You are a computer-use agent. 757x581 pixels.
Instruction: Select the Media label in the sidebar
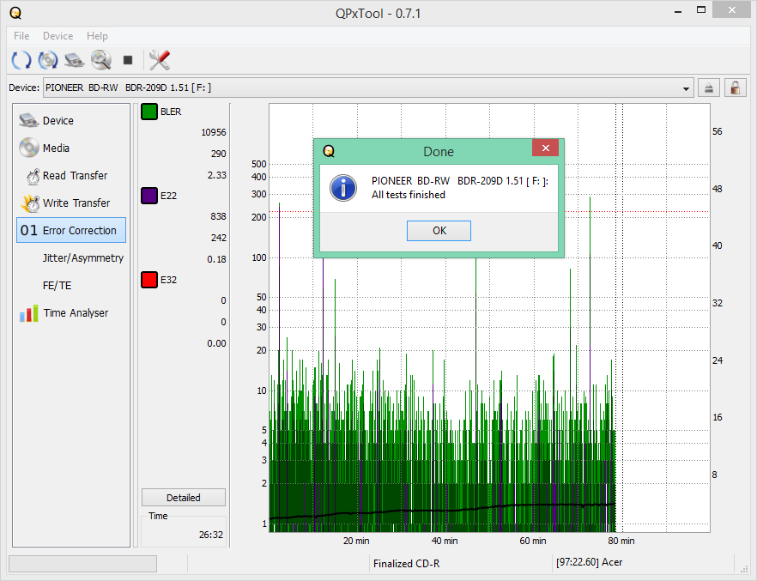pyautogui.click(x=56, y=148)
